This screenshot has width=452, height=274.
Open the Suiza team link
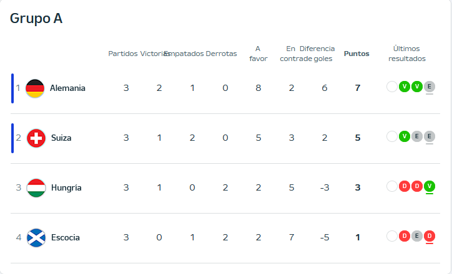pyautogui.click(x=61, y=138)
